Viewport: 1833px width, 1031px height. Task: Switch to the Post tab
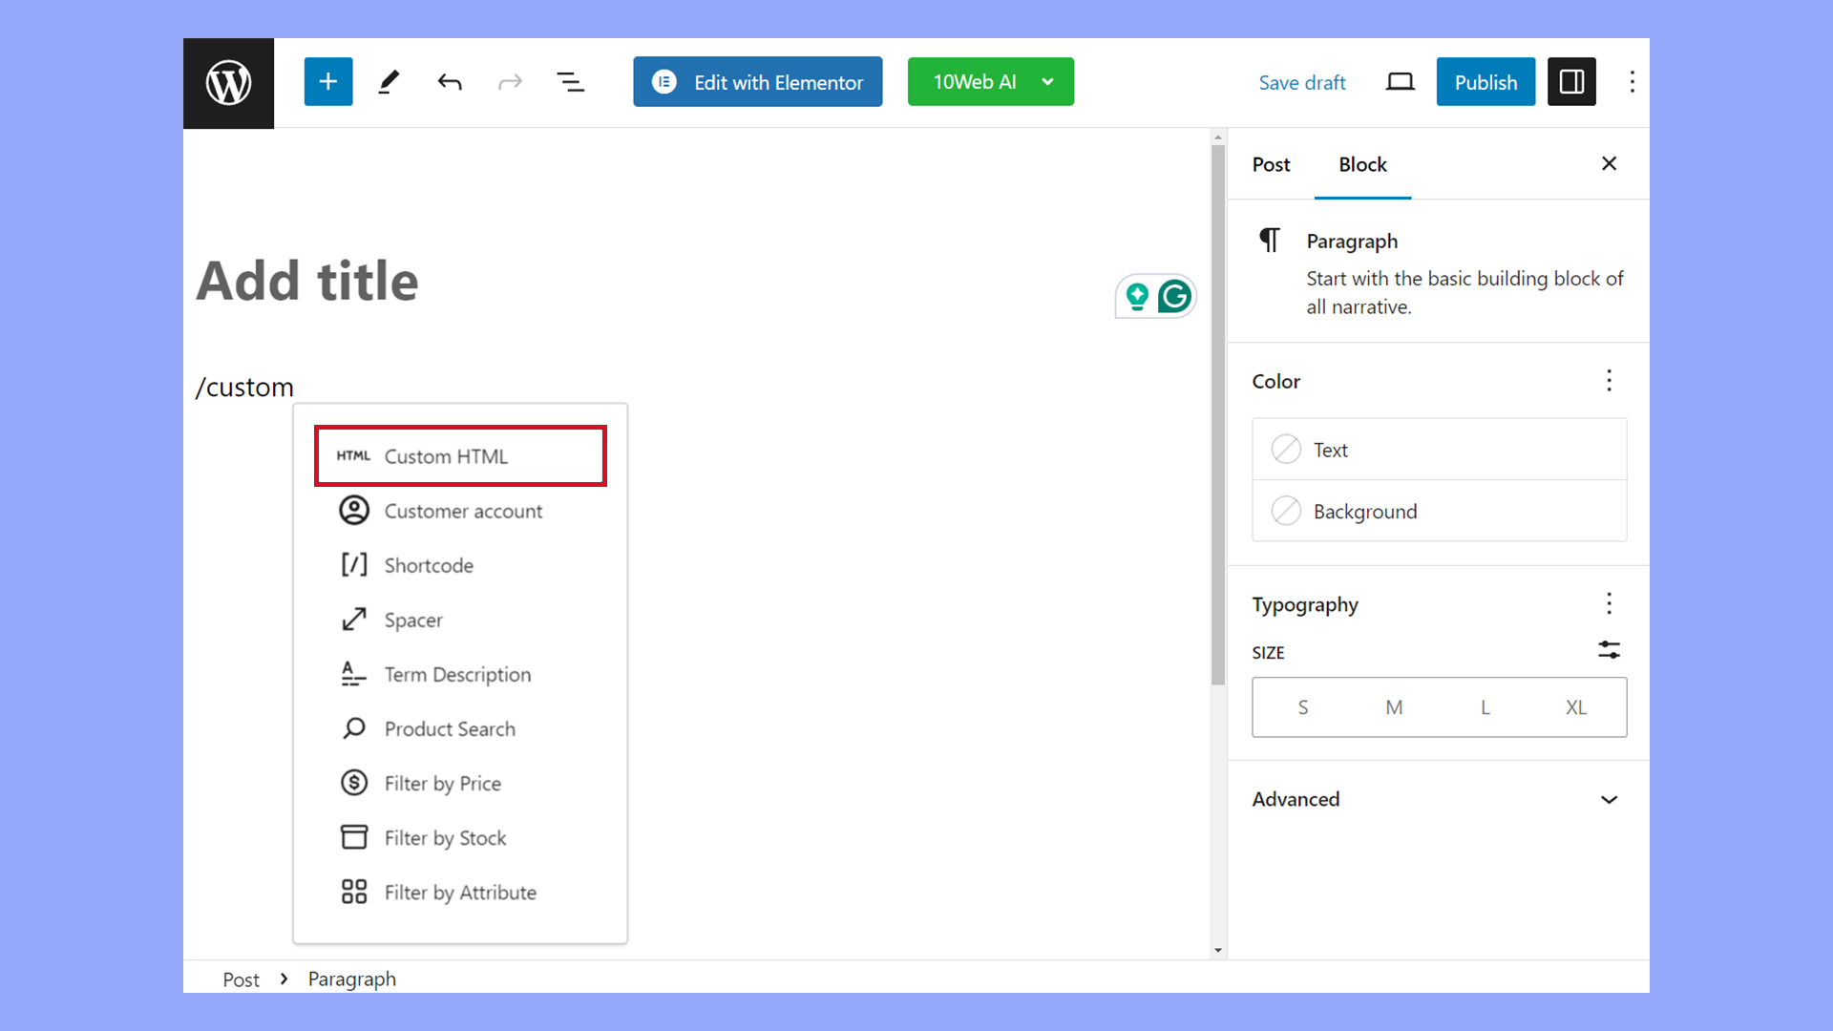(1271, 164)
